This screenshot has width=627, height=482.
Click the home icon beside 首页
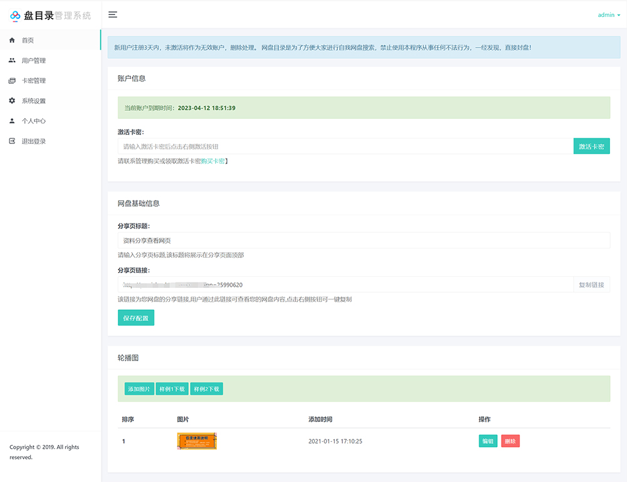(x=12, y=40)
